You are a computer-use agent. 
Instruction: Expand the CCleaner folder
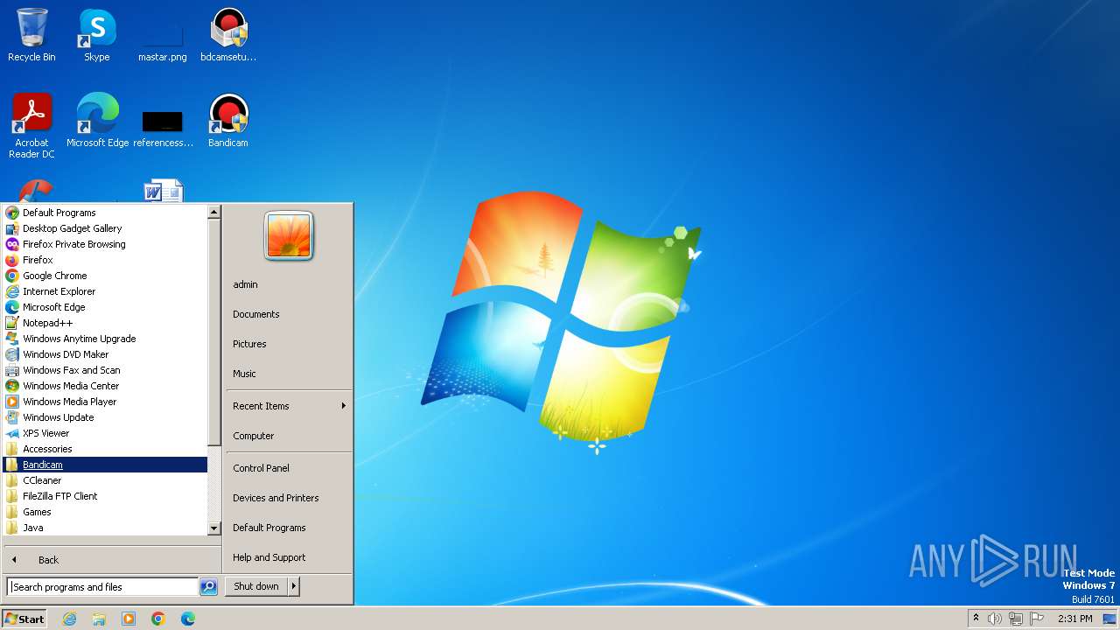pos(105,480)
